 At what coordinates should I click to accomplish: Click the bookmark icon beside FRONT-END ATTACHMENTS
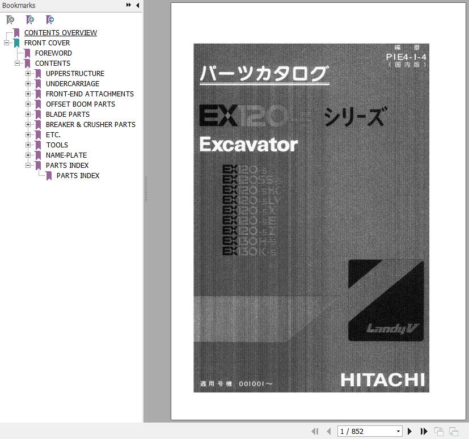pos(38,94)
